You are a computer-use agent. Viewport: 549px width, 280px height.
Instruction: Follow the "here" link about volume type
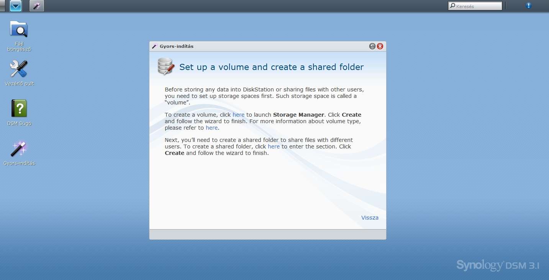211,128
